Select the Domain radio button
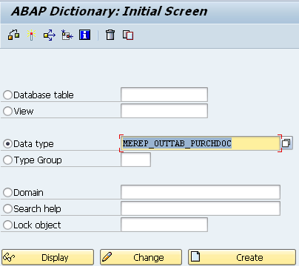This screenshot has height=266, width=299. click(7, 192)
